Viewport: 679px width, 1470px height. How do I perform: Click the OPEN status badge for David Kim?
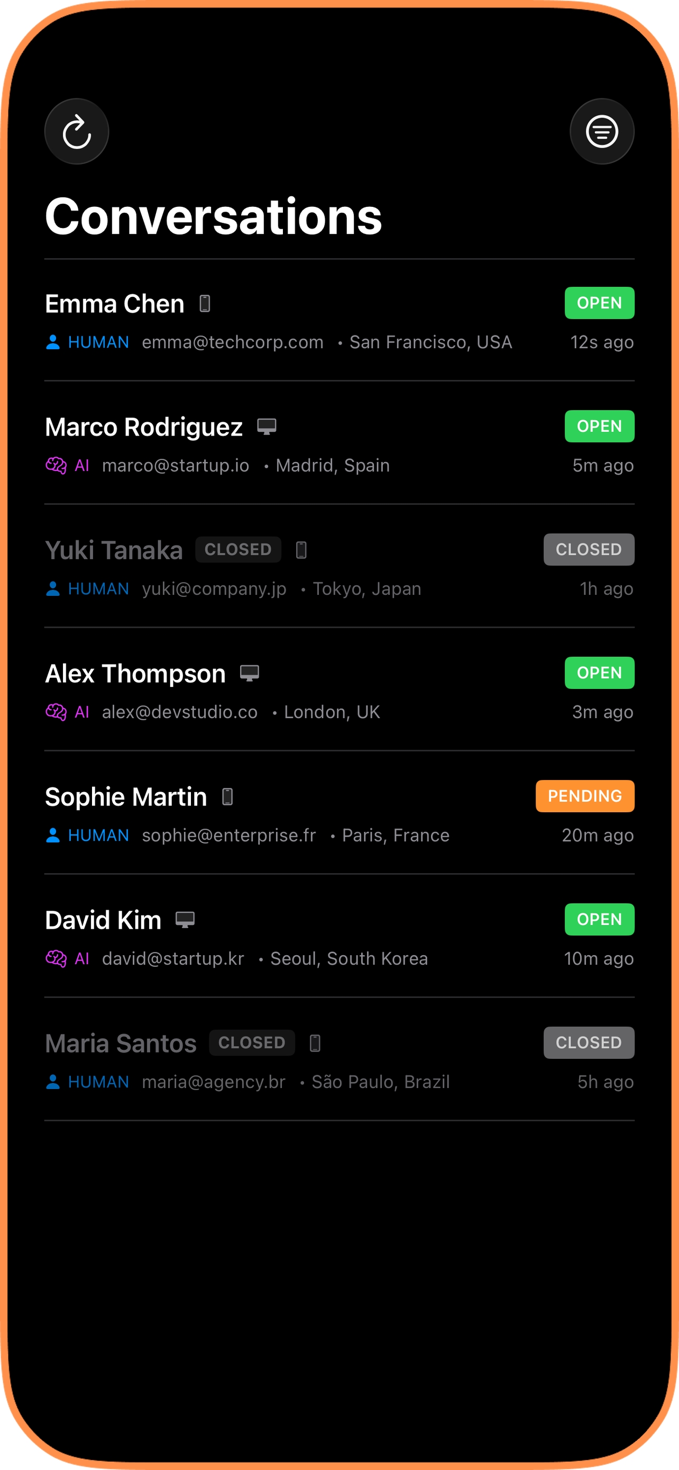point(599,919)
